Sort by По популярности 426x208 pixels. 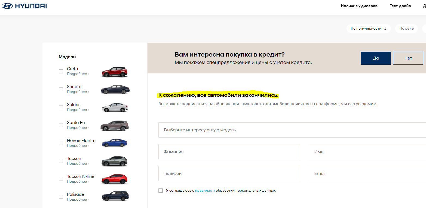(369, 29)
